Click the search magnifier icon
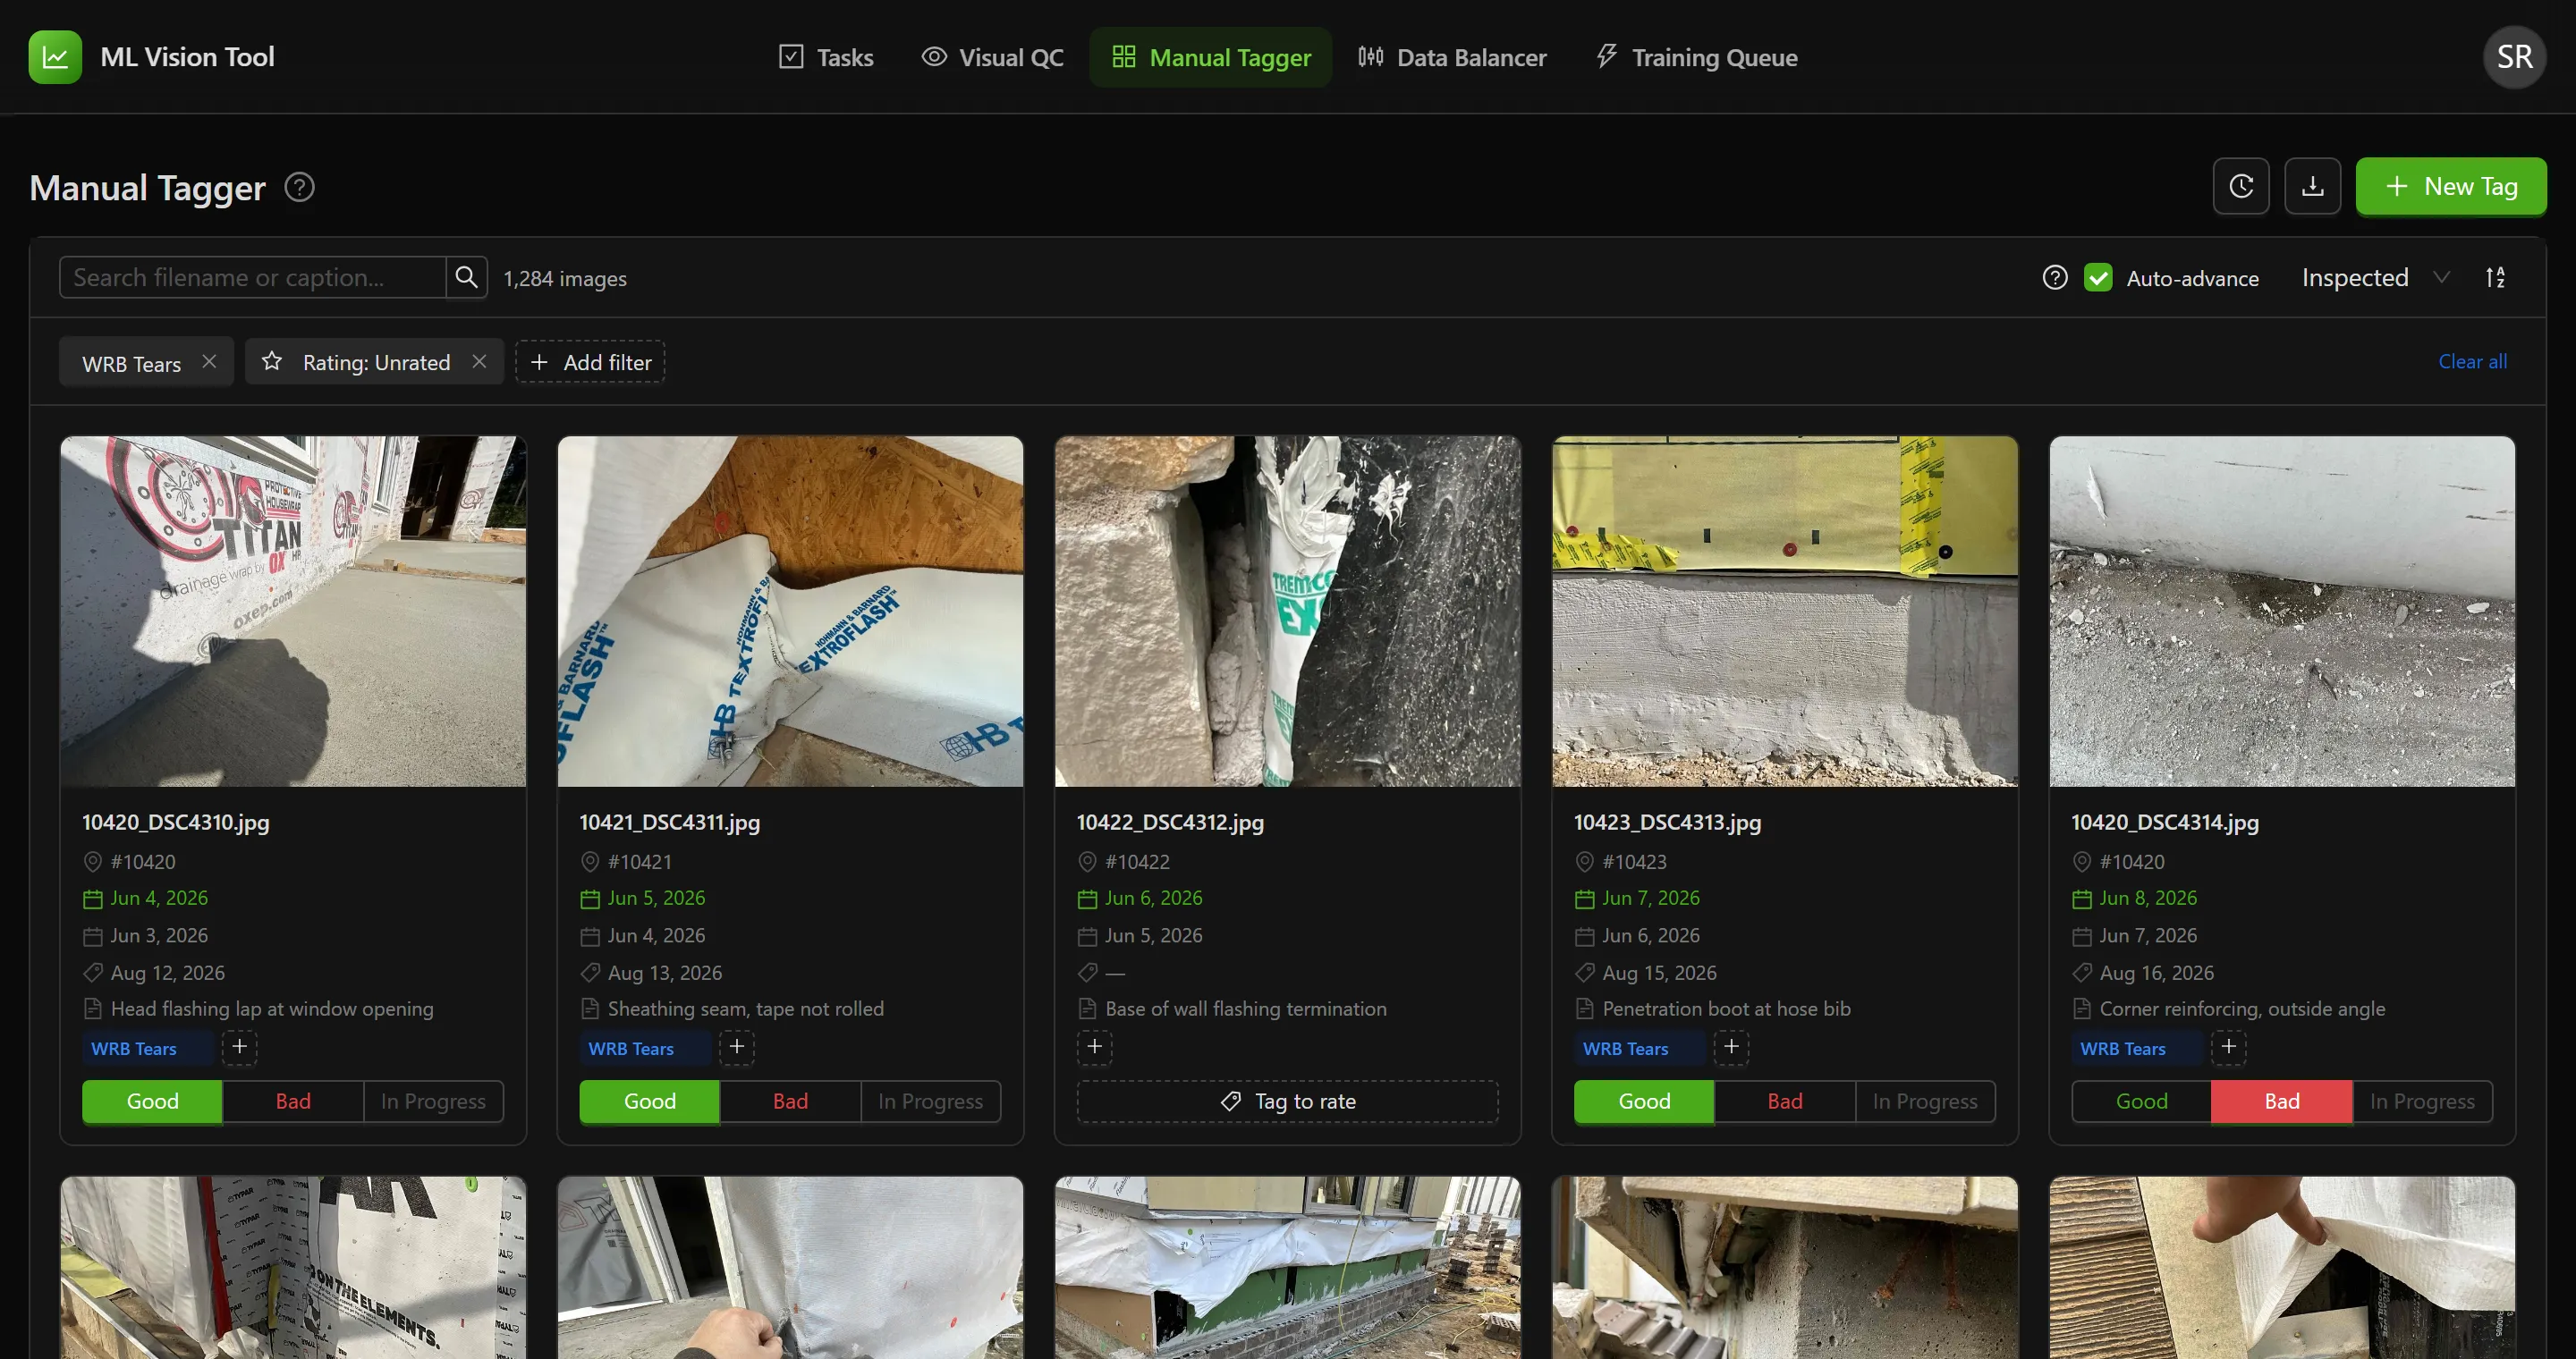Image resolution: width=2576 pixels, height=1359 pixels. point(466,277)
